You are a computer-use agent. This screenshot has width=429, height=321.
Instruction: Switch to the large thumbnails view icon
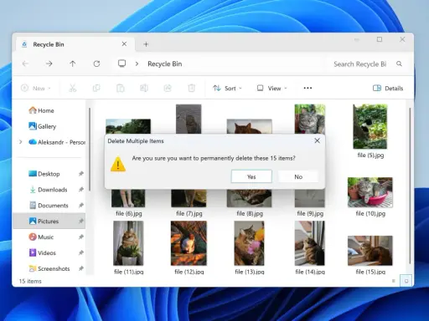[406, 281]
